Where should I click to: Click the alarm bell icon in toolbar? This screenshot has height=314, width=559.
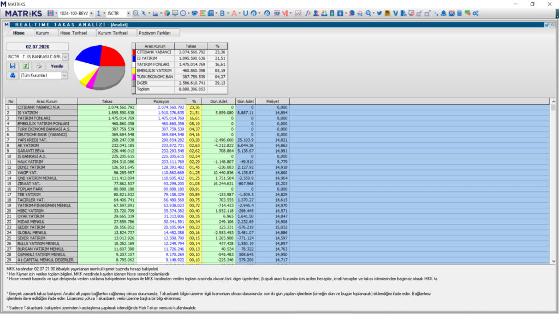[443, 13]
